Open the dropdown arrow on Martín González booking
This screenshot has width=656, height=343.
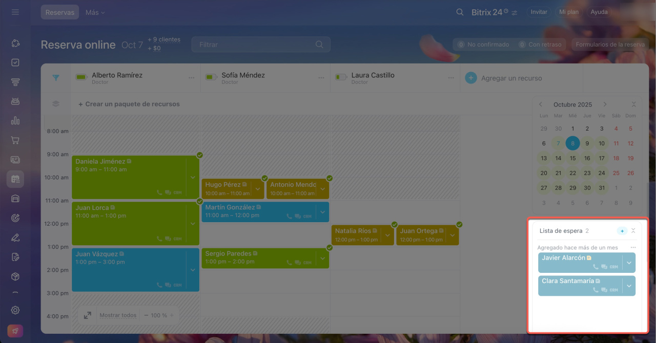pyautogui.click(x=322, y=211)
